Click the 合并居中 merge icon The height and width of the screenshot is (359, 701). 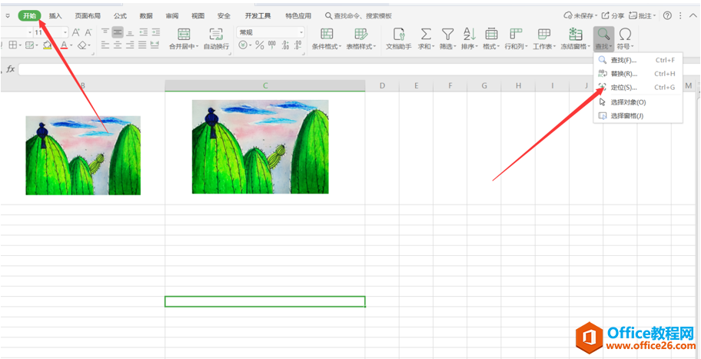point(184,34)
